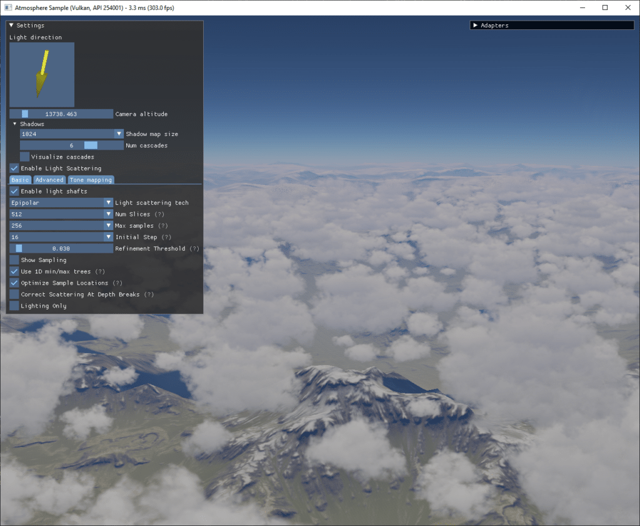Click the Camera altitude slider
Image resolution: width=640 pixels, height=526 pixels.
click(61, 114)
